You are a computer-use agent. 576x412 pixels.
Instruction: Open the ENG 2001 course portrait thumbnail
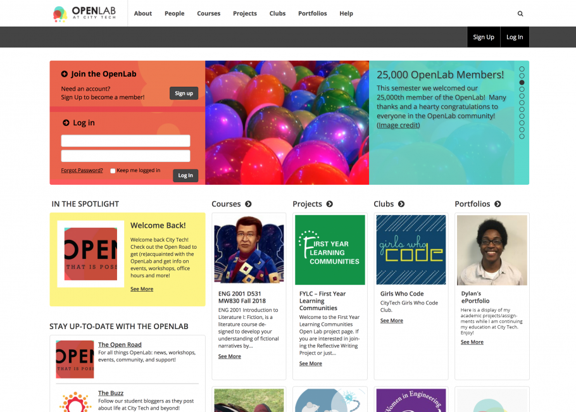click(x=249, y=250)
